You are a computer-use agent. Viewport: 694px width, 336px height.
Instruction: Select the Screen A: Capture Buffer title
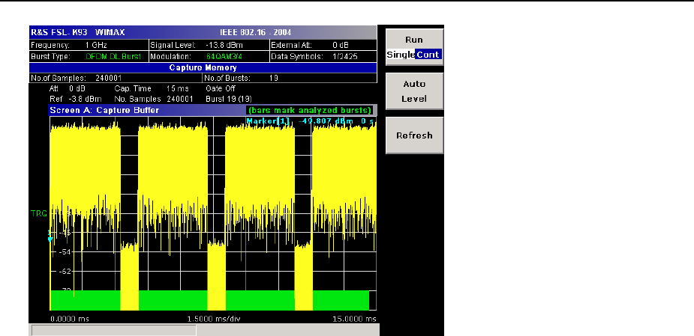click(x=104, y=109)
